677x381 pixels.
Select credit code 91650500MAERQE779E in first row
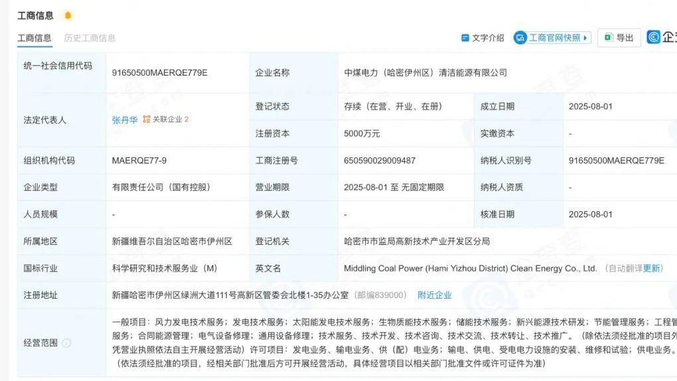[160, 72]
